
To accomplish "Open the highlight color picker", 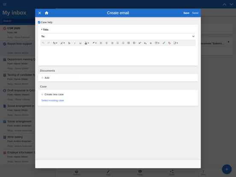I will (x=94, y=43).
